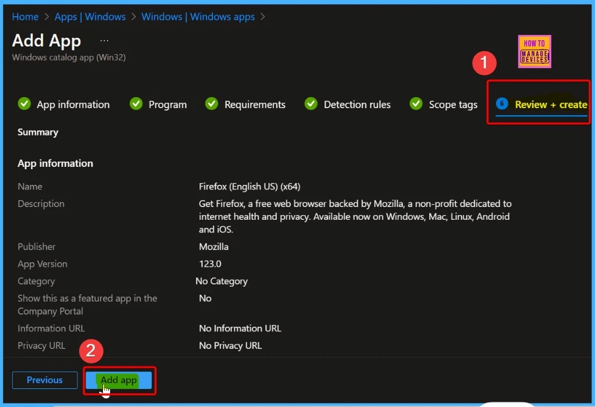Open Windows | Windows apps breadcrumb
The width and height of the screenshot is (595, 407).
tap(198, 17)
